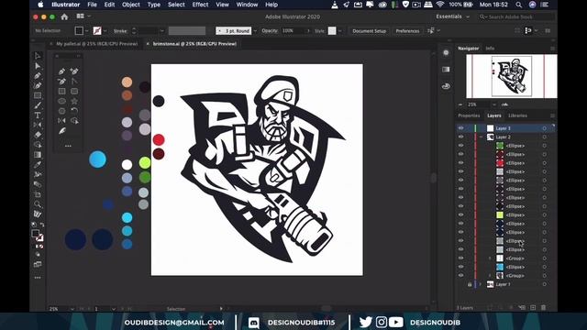
Task: Click Opacity label in control bar
Action: click(x=270, y=30)
